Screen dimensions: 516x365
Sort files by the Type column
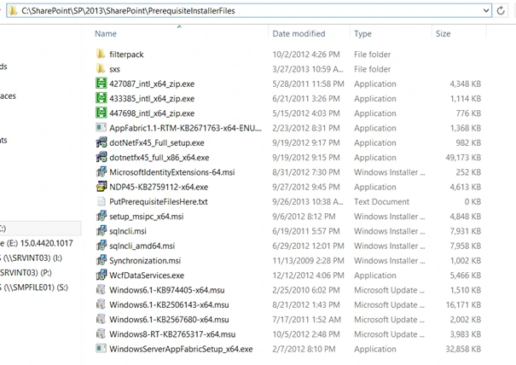362,33
